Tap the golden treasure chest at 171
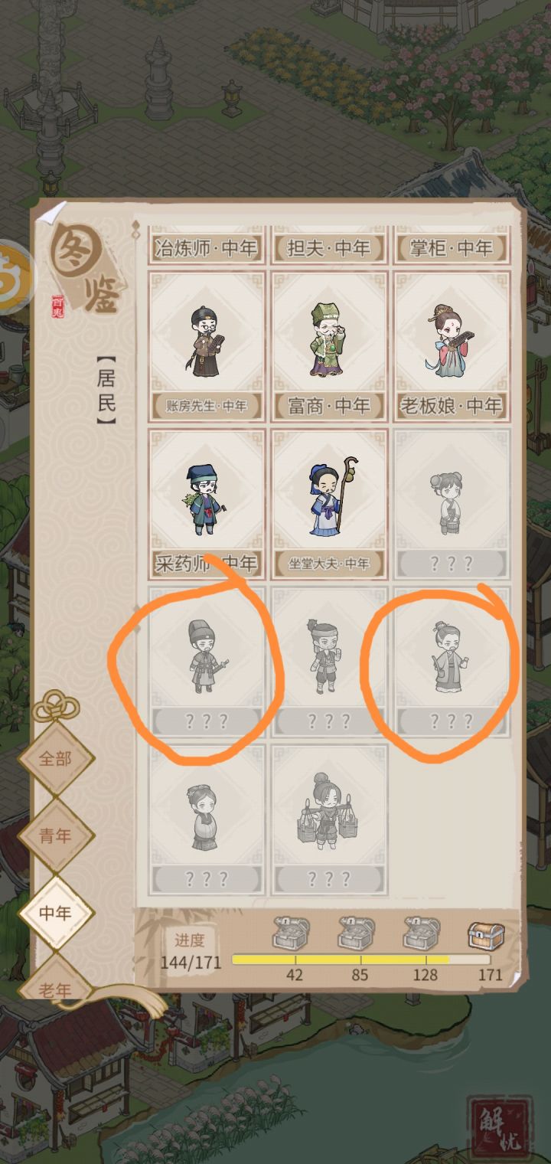This screenshot has height=1164, width=551. coord(487,936)
